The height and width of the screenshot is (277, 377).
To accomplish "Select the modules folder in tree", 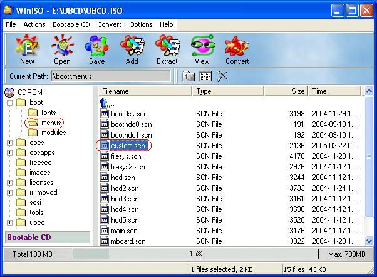I will pos(53,133).
